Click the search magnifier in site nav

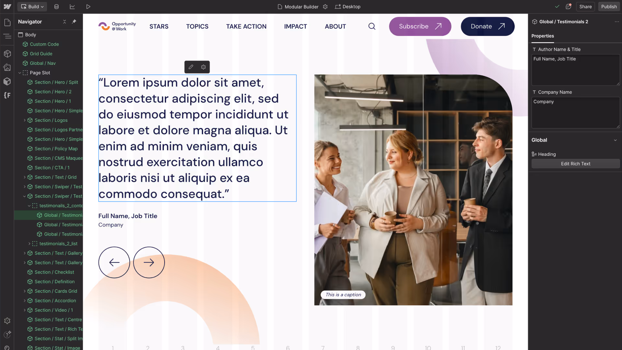tap(372, 26)
